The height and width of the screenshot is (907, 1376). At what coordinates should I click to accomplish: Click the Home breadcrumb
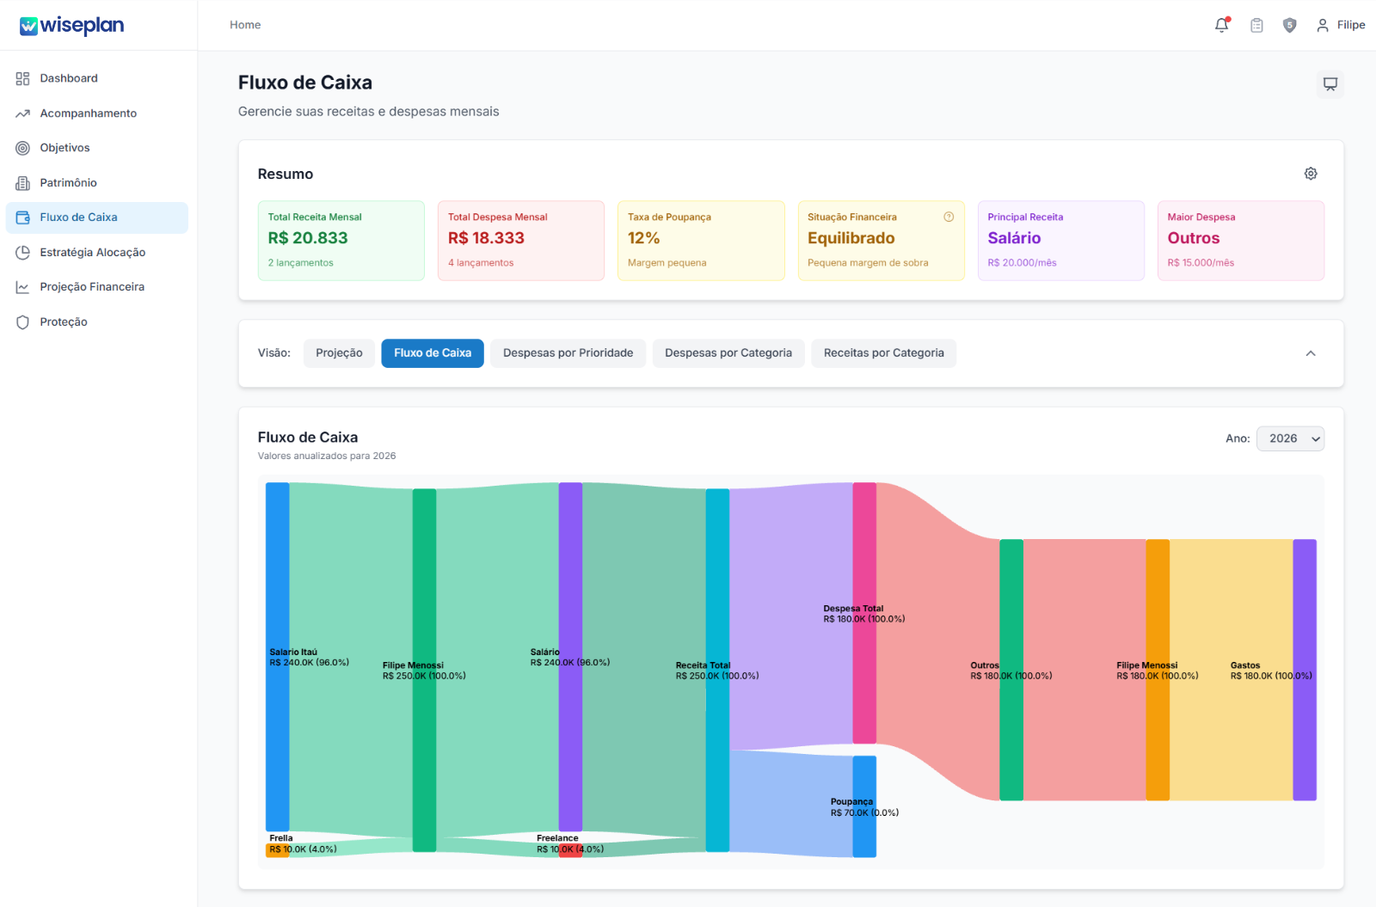click(245, 25)
